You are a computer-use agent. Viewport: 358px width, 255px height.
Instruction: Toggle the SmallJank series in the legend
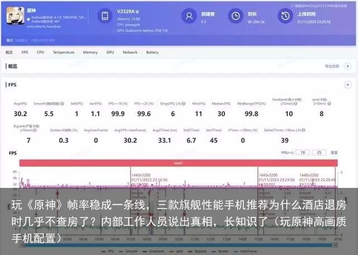tap(153, 251)
